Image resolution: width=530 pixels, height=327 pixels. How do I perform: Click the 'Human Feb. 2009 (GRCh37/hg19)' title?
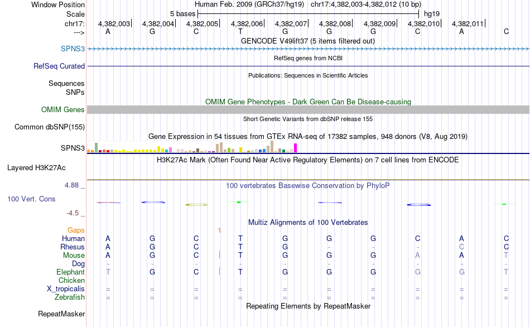tap(249, 4)
